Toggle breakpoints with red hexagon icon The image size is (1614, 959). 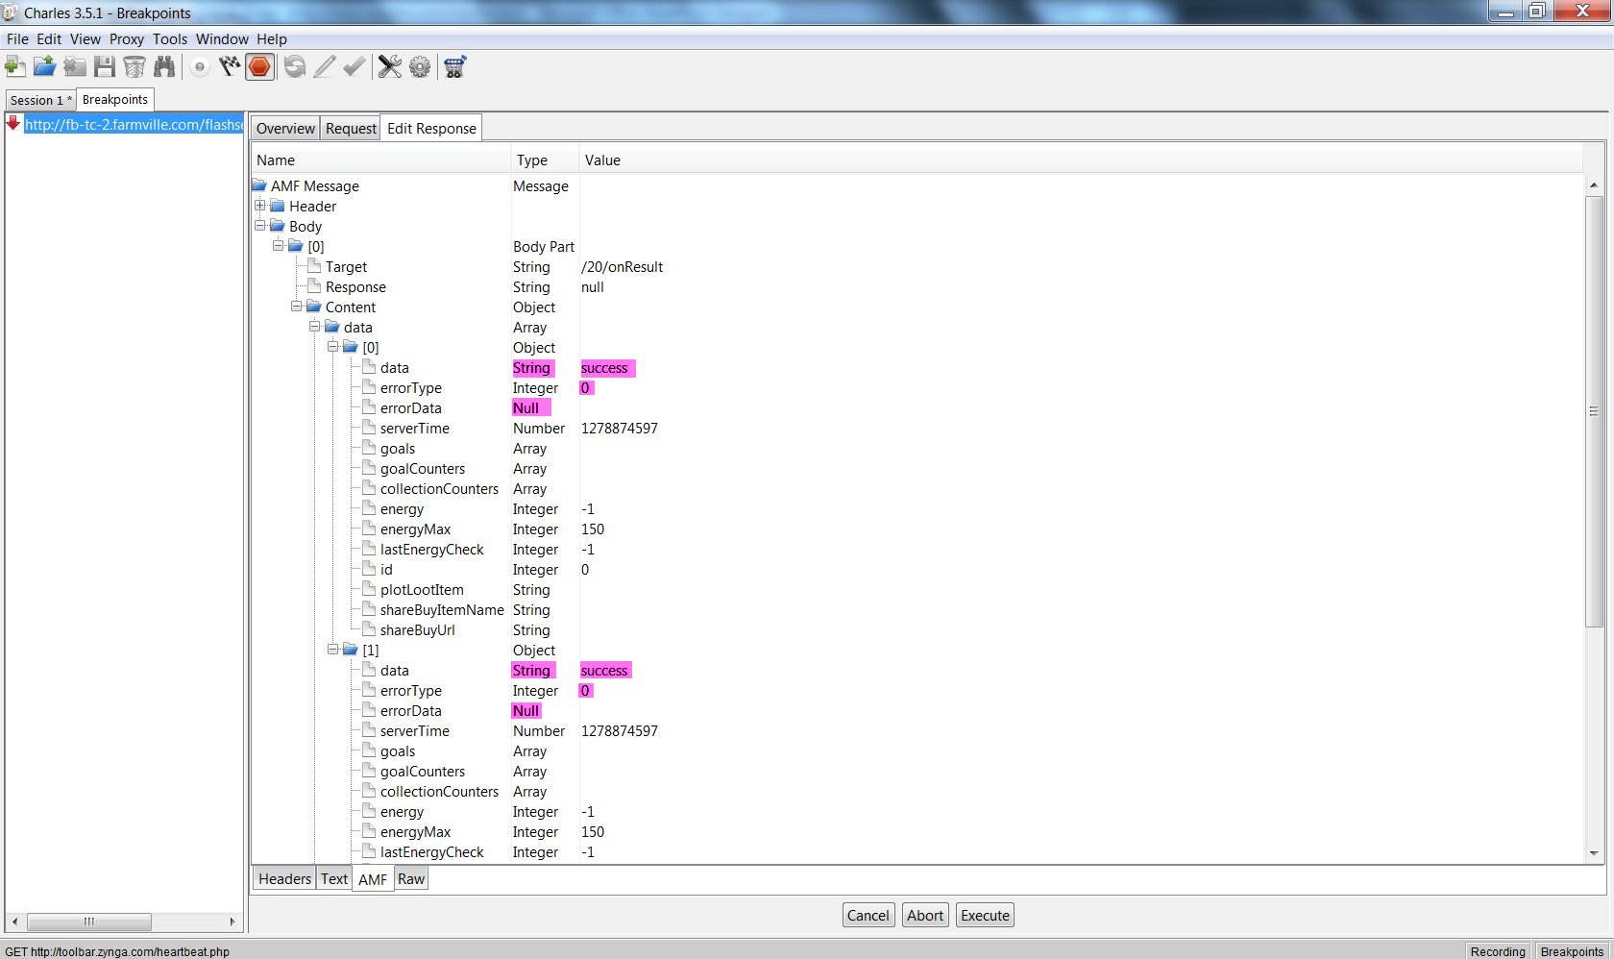tap(259, 66)
